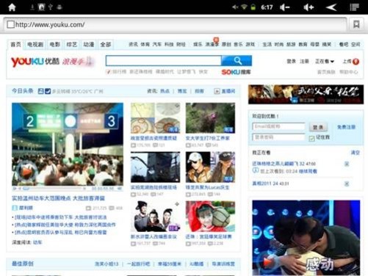
Task: Expand the 正在看 dropdown
Action: (x=325, y=61)
